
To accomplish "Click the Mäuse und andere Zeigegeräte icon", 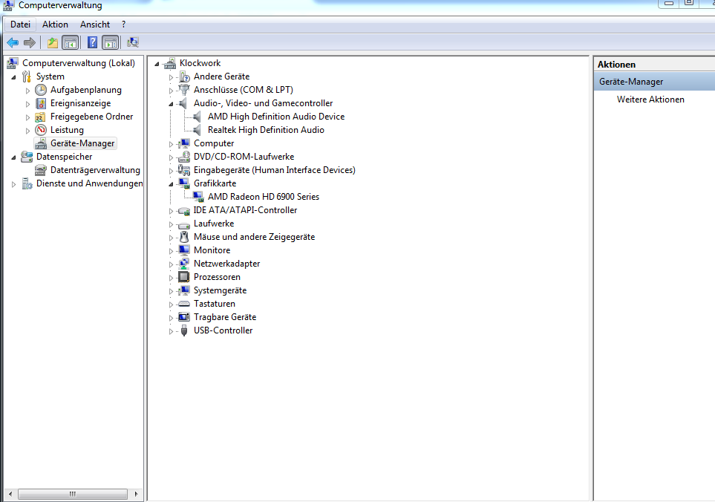I will (x=184, y=237).
